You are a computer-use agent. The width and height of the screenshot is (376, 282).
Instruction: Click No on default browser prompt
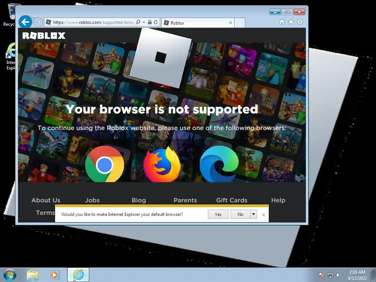point(240,214)
